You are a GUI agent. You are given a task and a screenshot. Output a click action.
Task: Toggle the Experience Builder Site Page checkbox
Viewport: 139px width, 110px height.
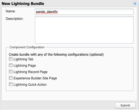click(x=11, y=78)
